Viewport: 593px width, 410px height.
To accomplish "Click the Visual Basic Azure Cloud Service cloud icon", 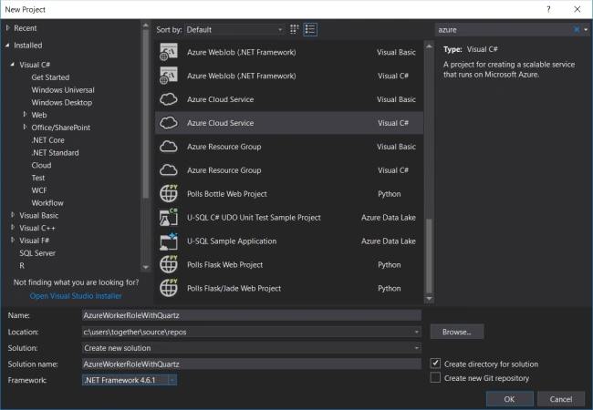I will tap(168, 99).
